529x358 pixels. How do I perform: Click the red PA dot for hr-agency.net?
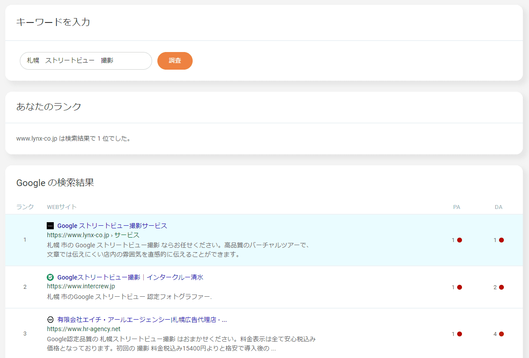pyautogui.click(x=459, y=334)
